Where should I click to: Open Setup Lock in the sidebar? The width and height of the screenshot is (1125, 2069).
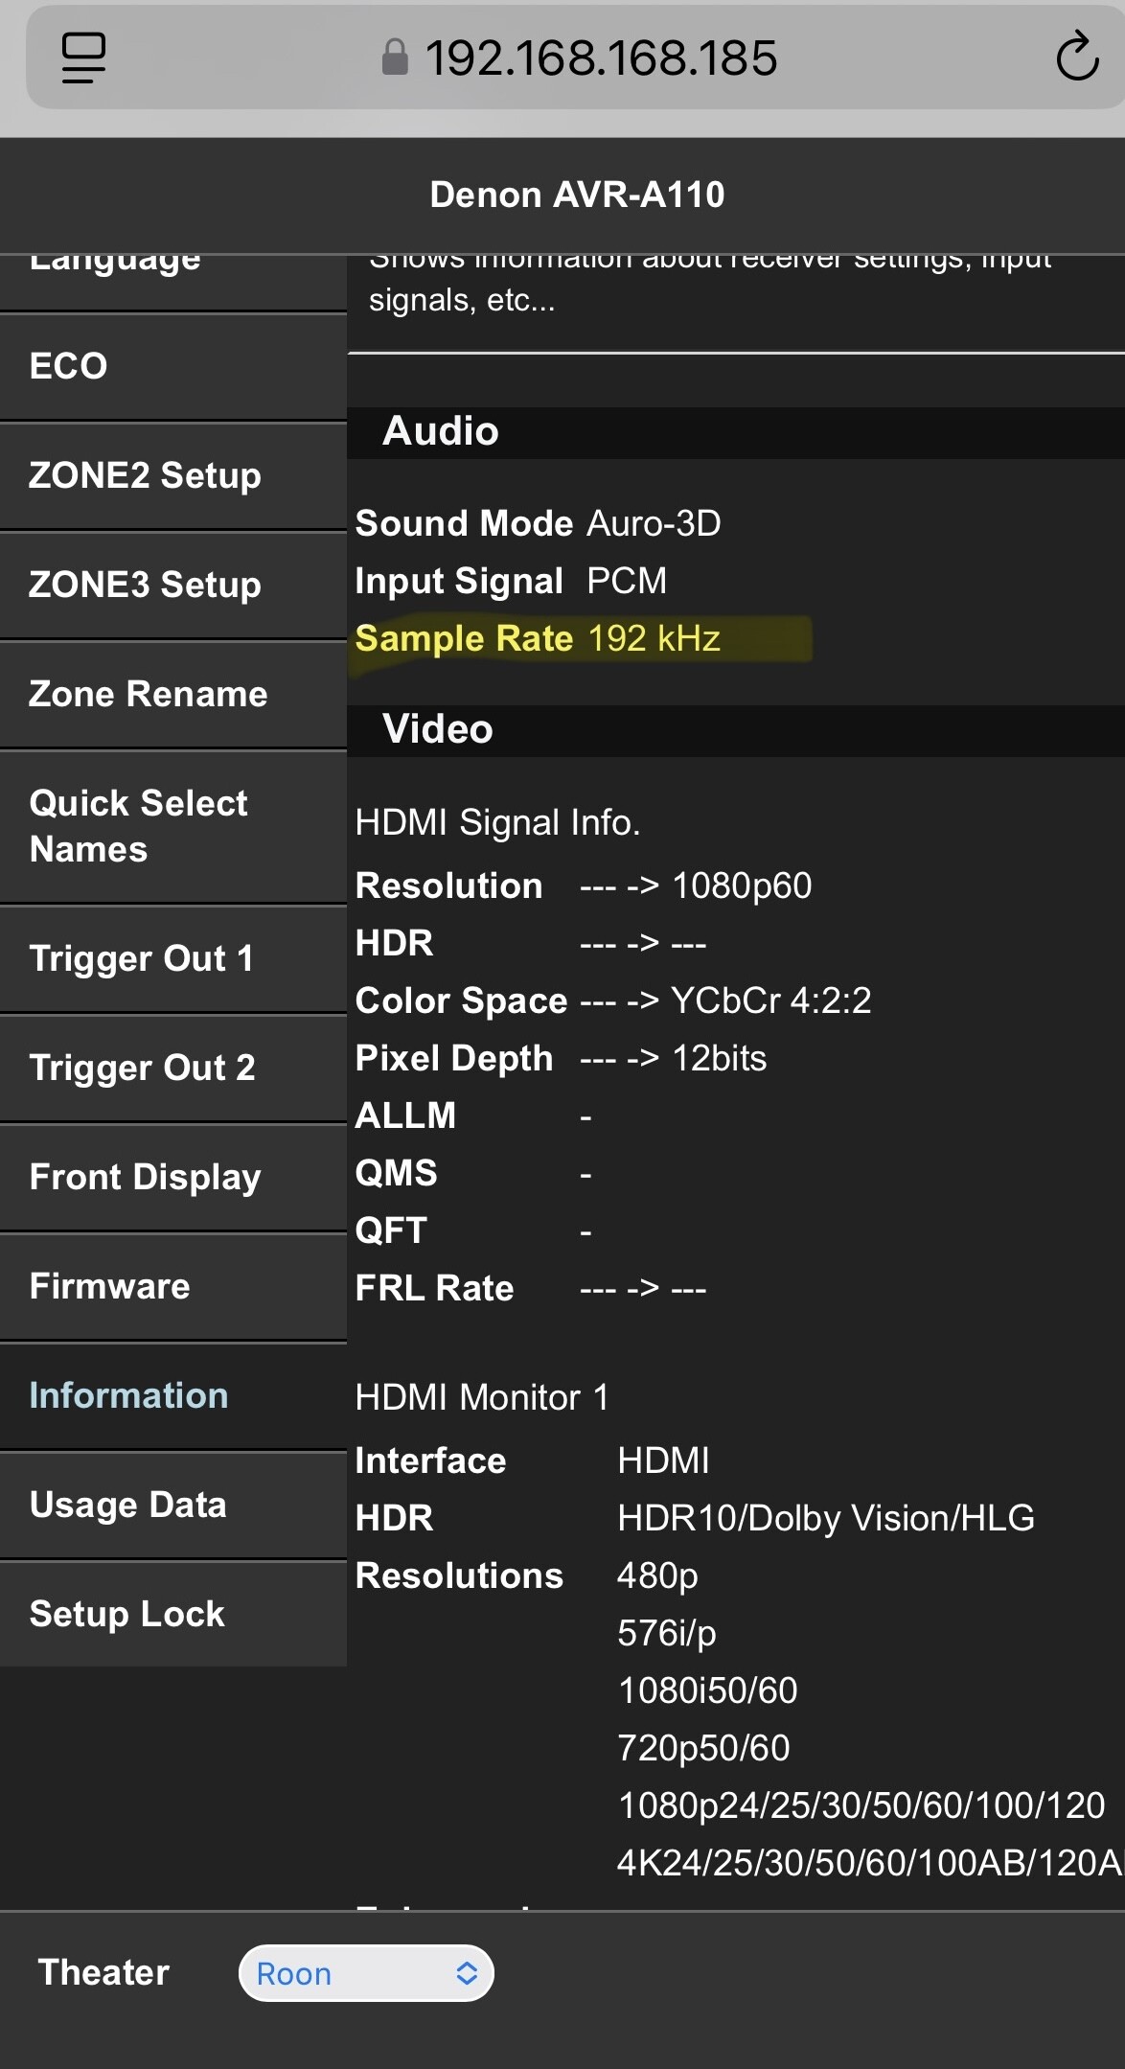coord(173,1614)
